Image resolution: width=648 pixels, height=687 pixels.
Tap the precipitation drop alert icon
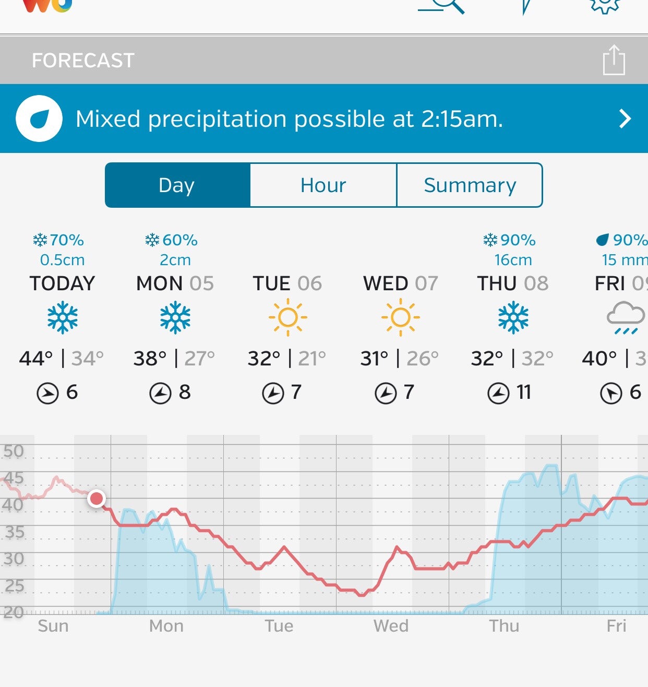point(39,119)
